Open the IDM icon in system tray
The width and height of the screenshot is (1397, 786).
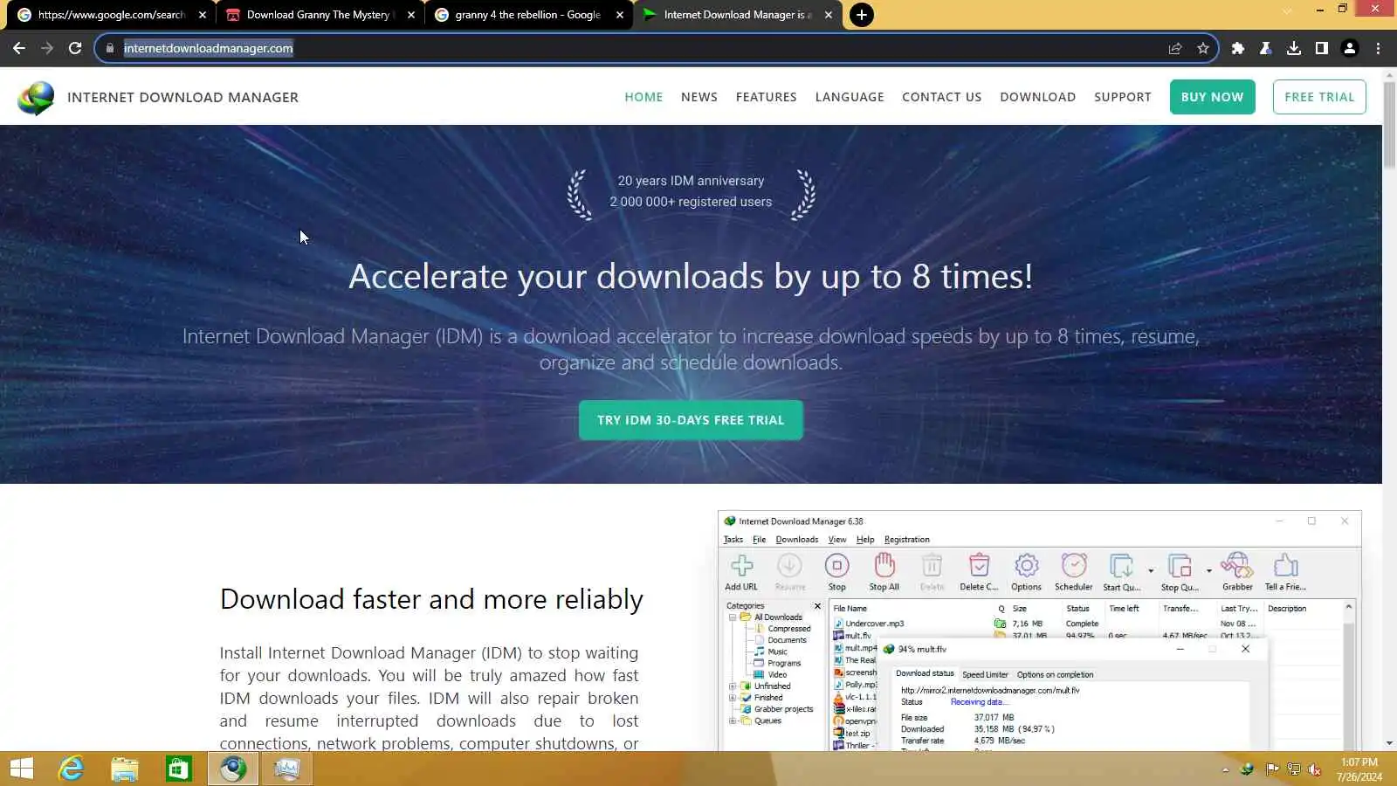(x=1248, y=769)
